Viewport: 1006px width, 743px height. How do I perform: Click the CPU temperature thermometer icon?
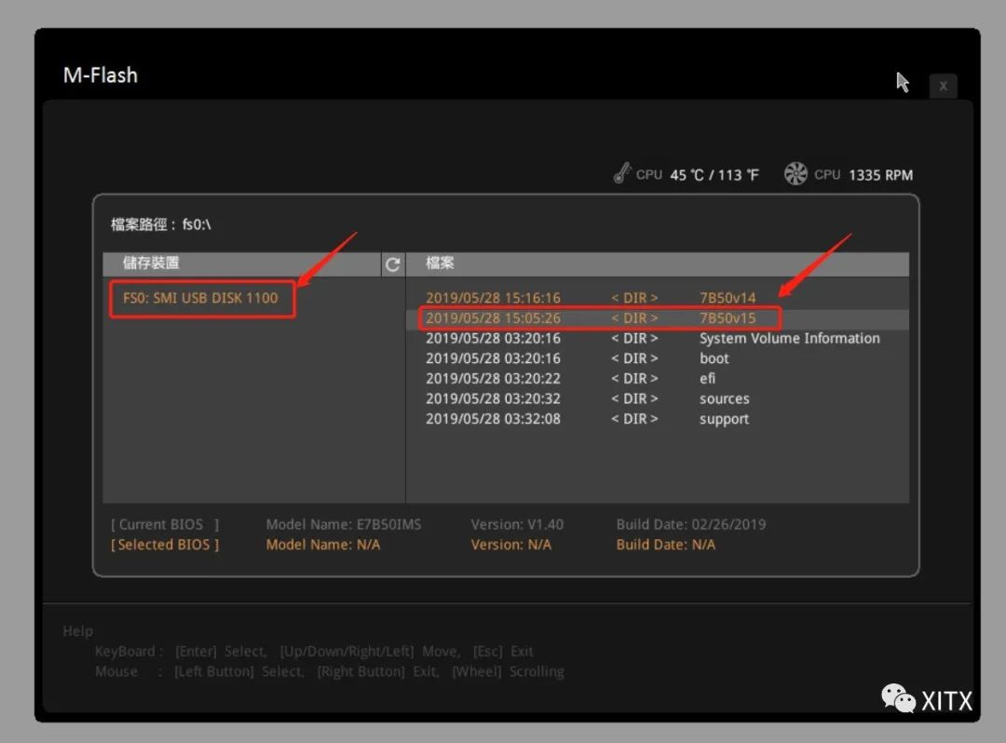coord(621,173)
